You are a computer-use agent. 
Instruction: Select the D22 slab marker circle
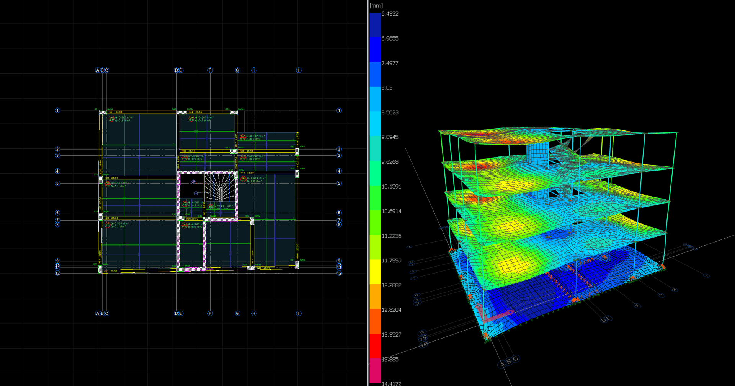tap(243, 179)
